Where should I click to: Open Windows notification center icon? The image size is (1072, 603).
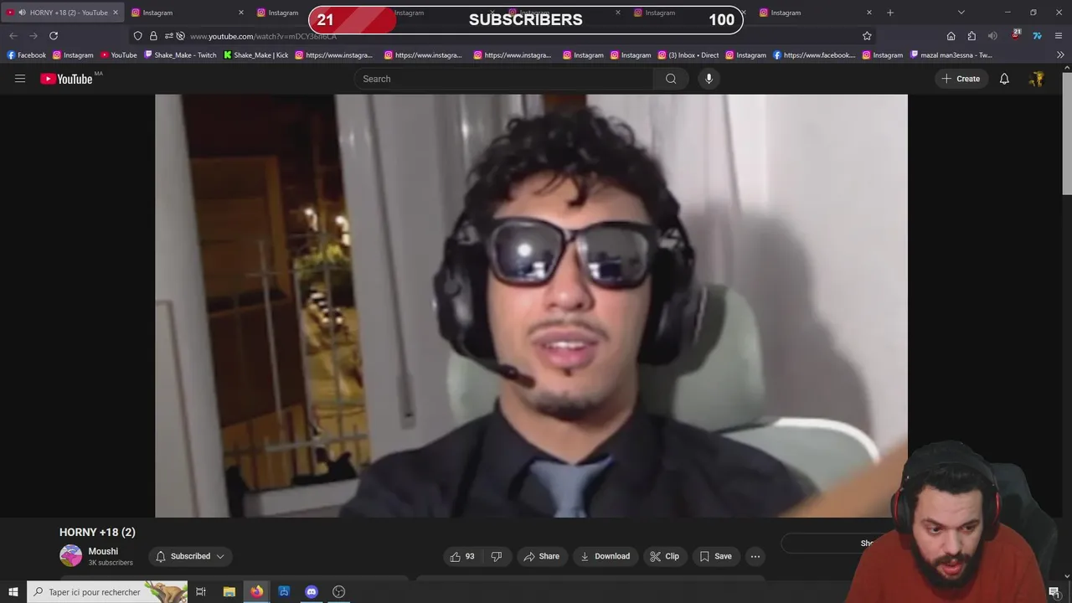click(1054, 591)
